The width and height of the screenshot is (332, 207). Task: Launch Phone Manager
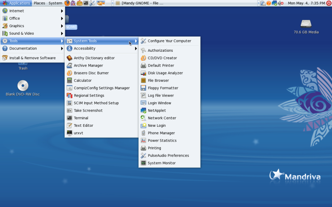click(169, 133)
